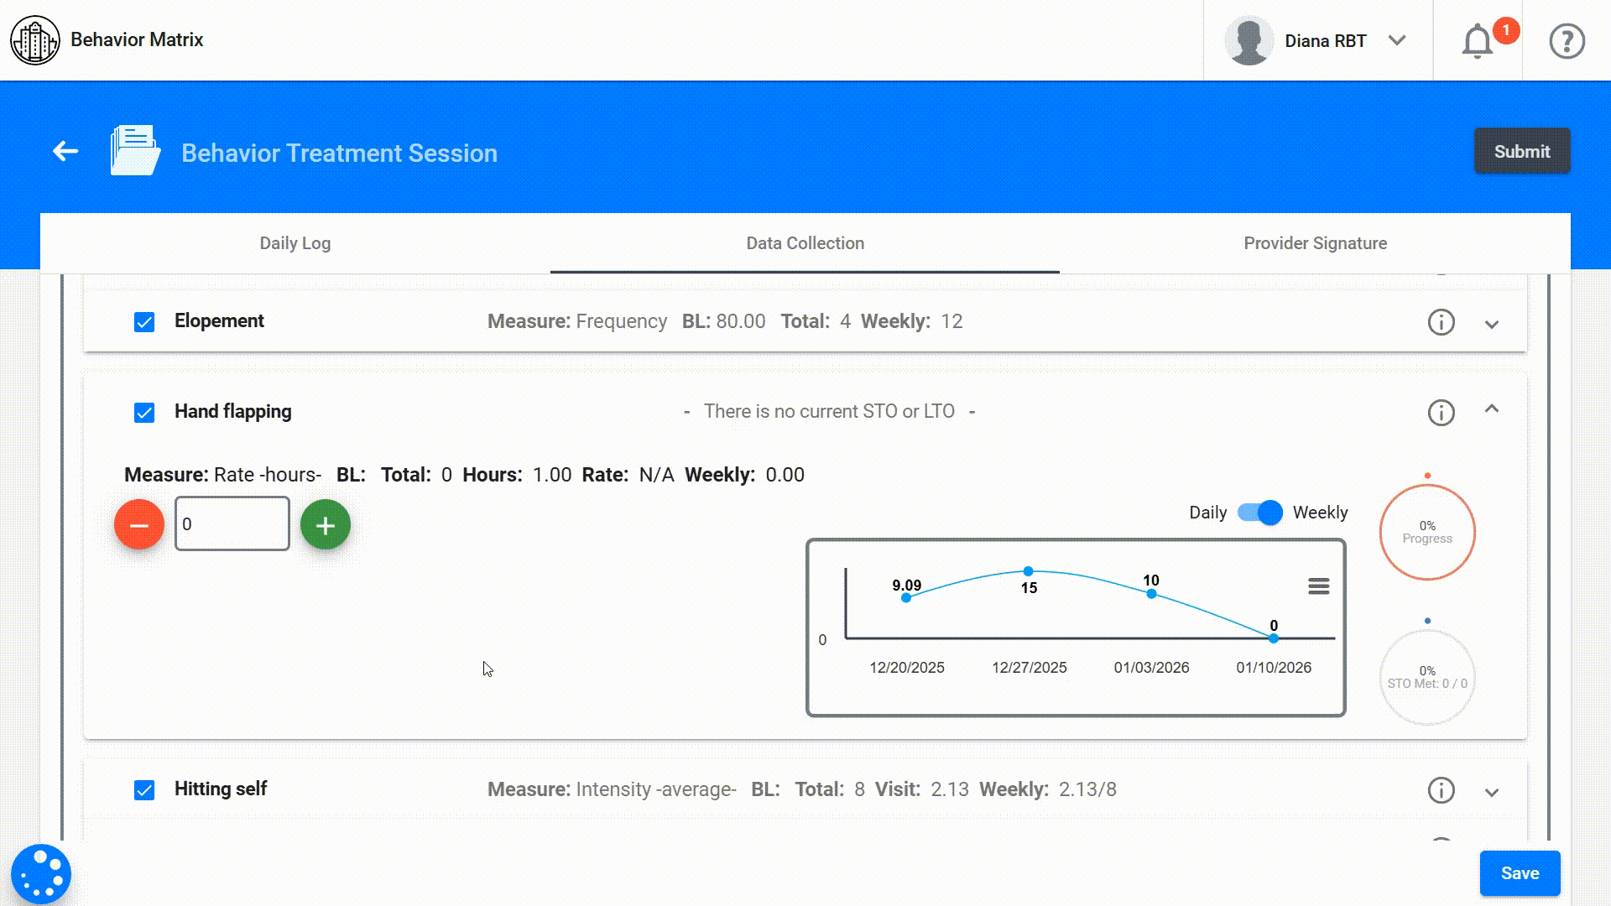The width and height of the screenshot is (1611, 906).
Task: Collapse the Hand flapping section
Action: pyautogui.click(x=1491, y=409)
